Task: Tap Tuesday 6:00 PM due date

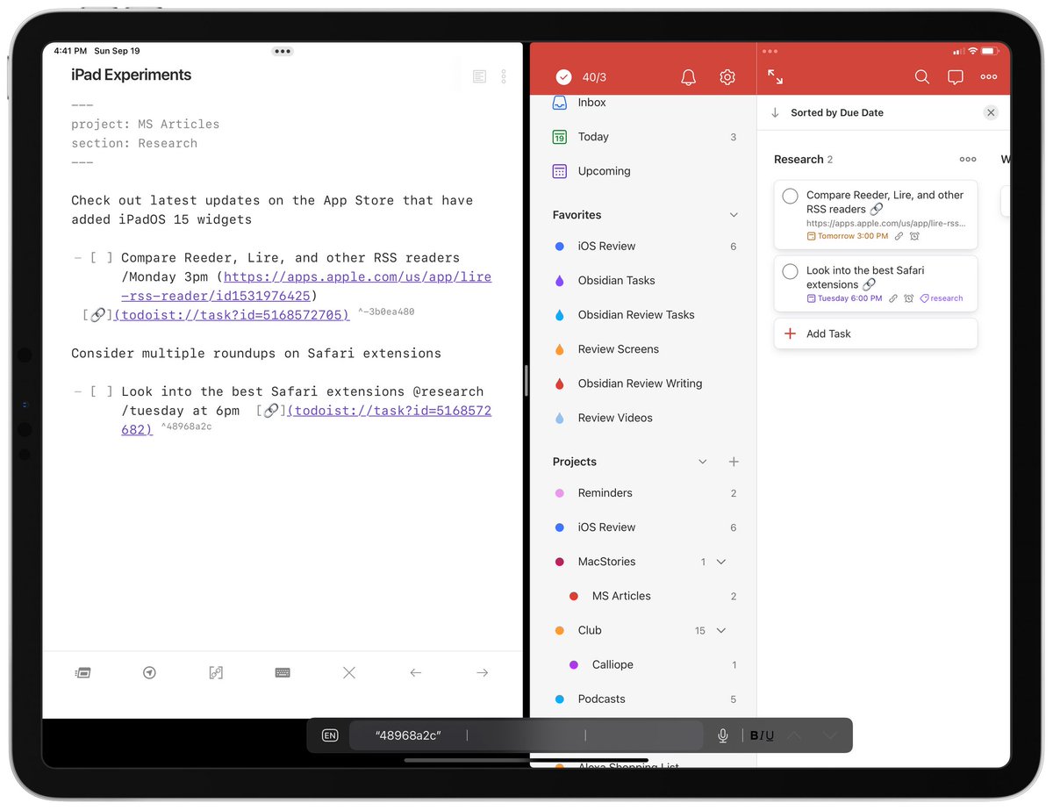Action: 843,298
